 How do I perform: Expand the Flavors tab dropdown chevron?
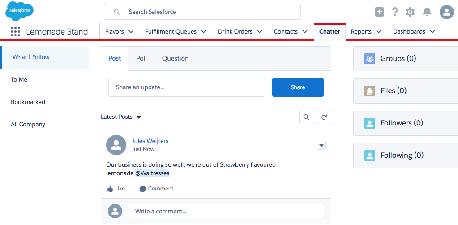coord(131,32)
